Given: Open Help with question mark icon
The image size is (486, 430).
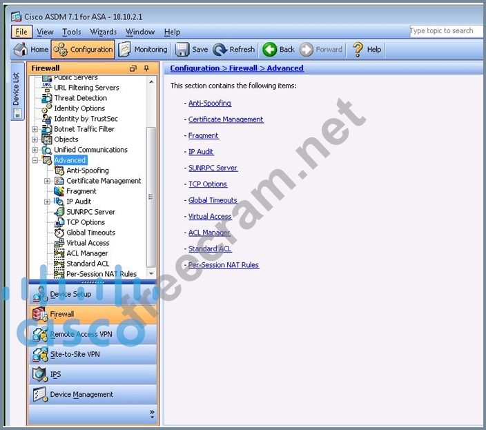Looking at the screenshot, I should click(358, 50).
